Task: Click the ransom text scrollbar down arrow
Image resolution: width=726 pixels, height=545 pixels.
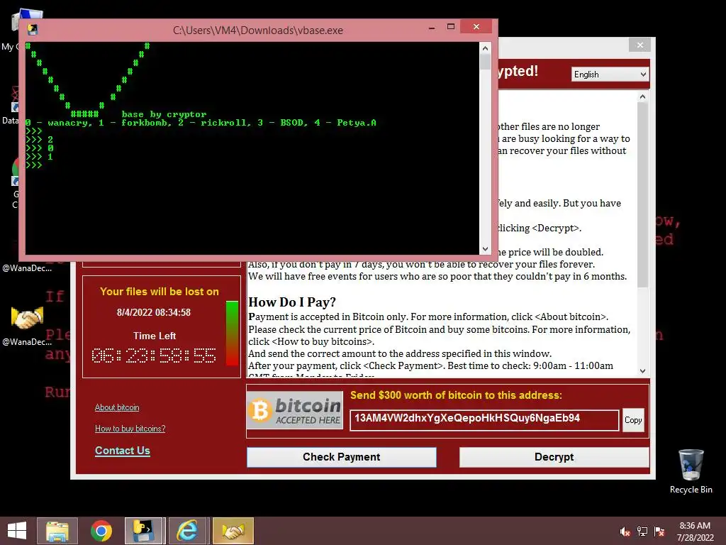Action: 642,370
